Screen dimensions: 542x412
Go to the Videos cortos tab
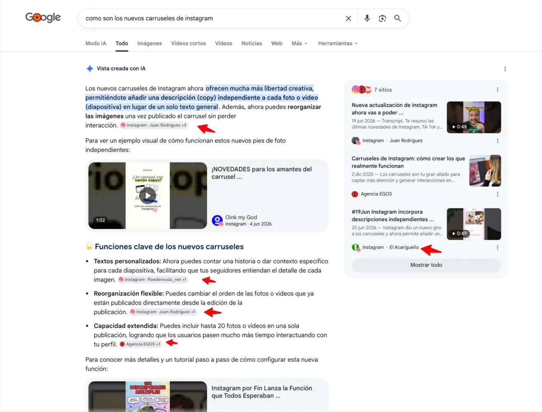188,43
